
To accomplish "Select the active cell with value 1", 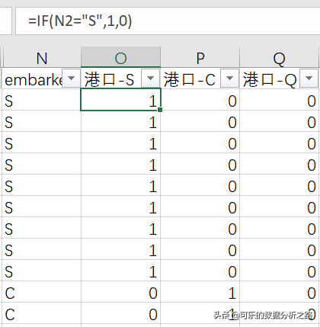I will click(x=120, y=100).
